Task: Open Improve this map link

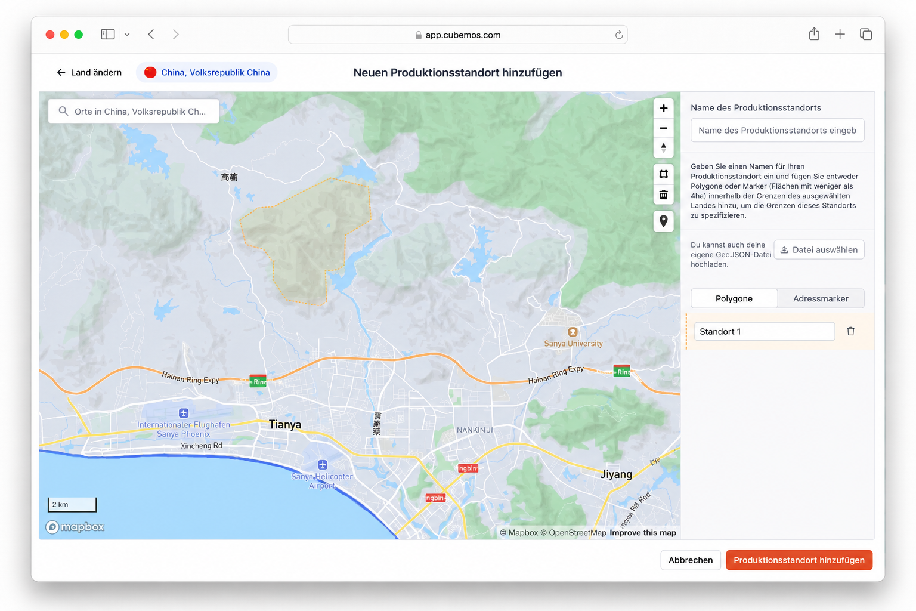Action: (x=643, y=533)
